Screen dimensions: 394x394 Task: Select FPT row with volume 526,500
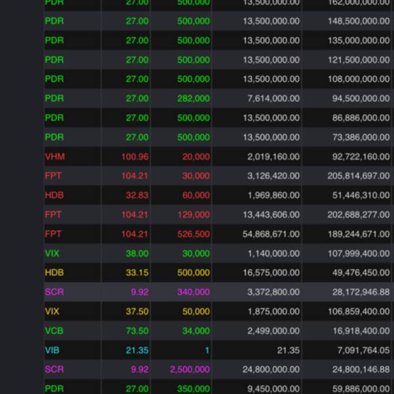[217, 234]
